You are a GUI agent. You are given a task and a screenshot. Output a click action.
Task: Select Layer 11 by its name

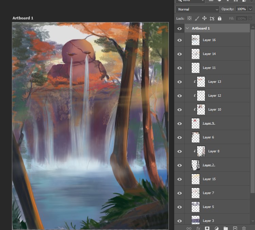[x=209, y=68]
